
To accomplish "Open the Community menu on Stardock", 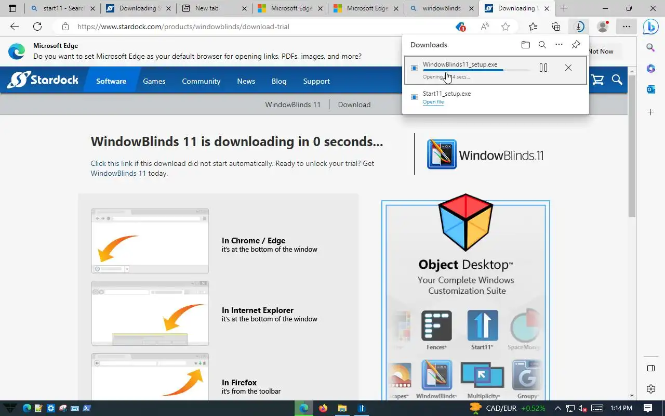I will pos(201,81).
